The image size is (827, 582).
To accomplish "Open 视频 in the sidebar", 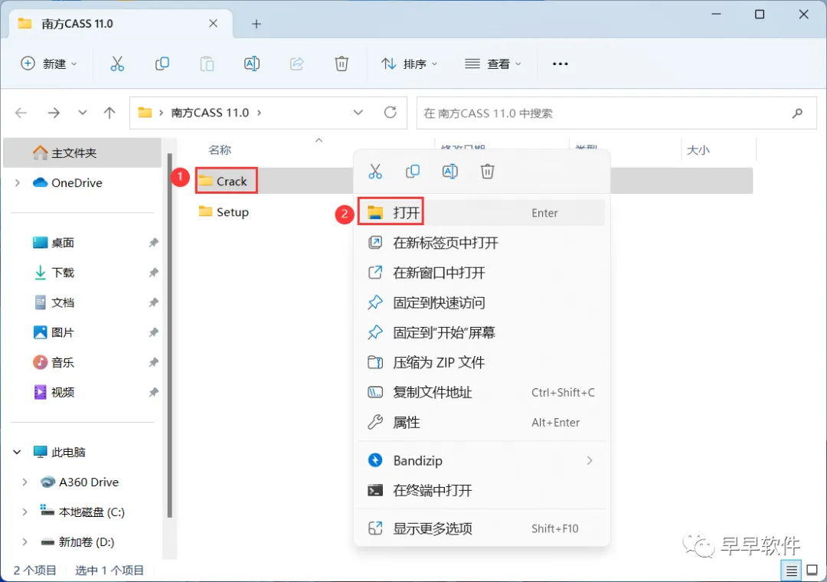I will point(62,393).
